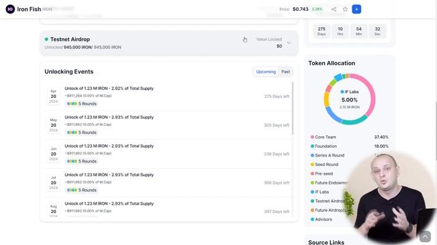Select Future Airdrop in allocation legend
The width and height of the screenshot is (437, 245).
[x=328, y=210]
